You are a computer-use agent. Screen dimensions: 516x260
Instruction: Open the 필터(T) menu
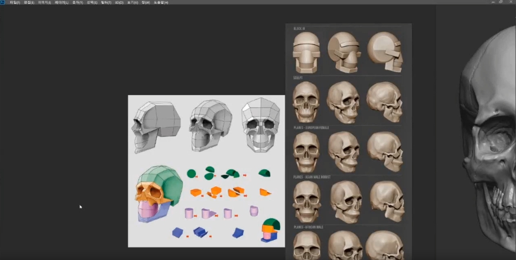coord(106,2)
